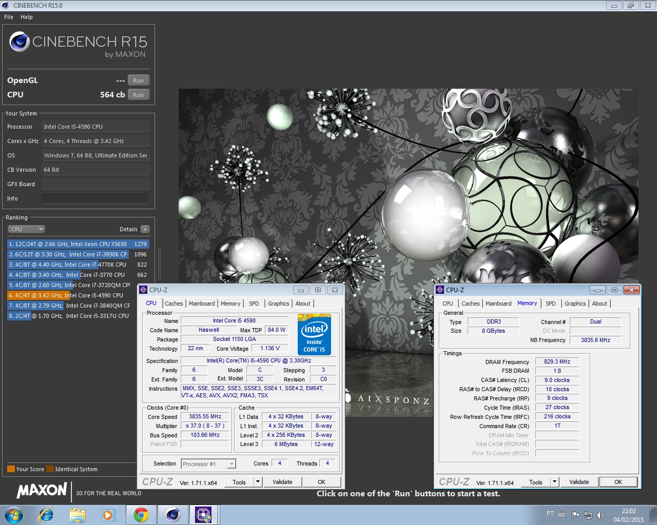Click Action Center flag tray icon
The image size is (657, 525).
coord(575,515)
